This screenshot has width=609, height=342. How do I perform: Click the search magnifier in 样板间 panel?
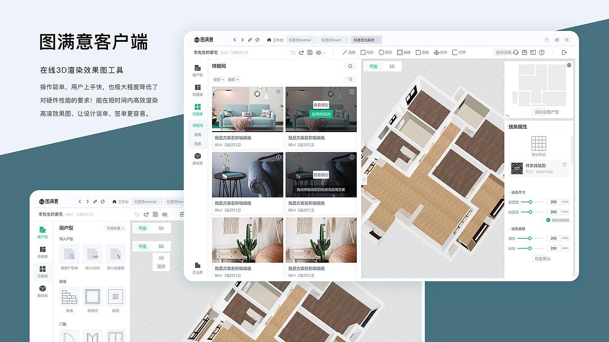350,66
